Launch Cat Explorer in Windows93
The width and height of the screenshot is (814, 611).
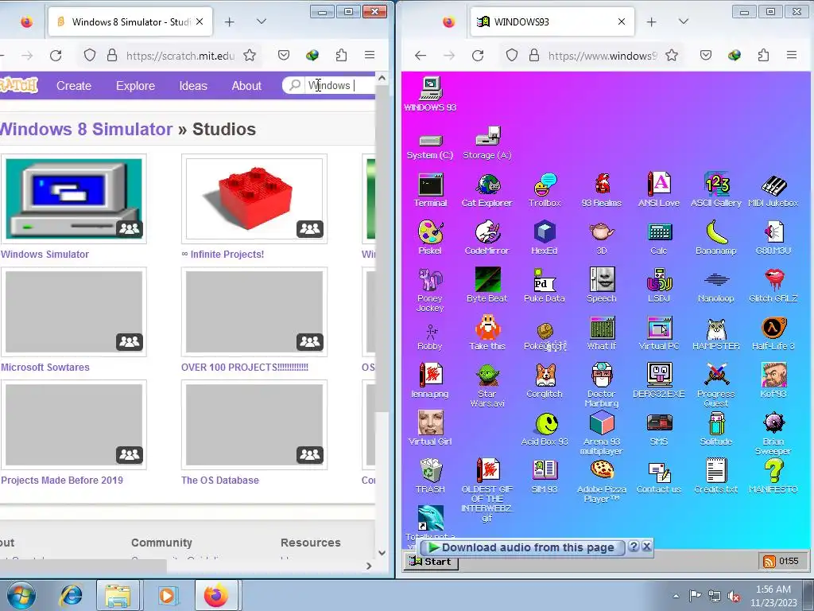coord(487,190)
